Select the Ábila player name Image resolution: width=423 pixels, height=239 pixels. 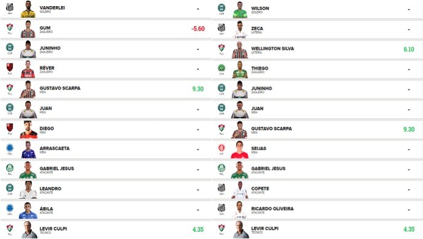coord(47,208)
